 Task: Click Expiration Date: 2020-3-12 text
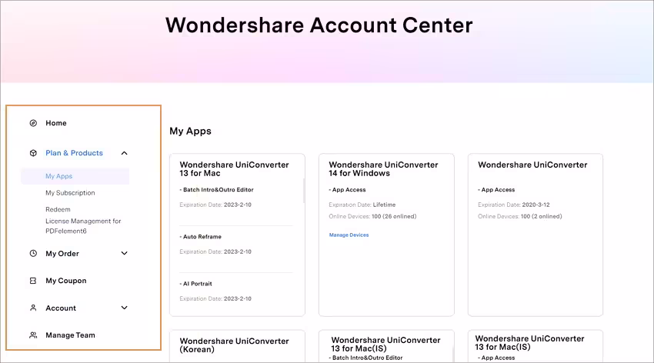click(x=514, y=205)
